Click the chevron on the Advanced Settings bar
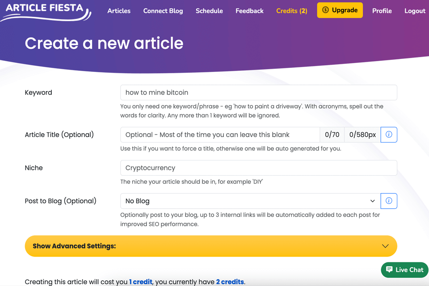This screenshot has width=429, height=286. point(385,246)
